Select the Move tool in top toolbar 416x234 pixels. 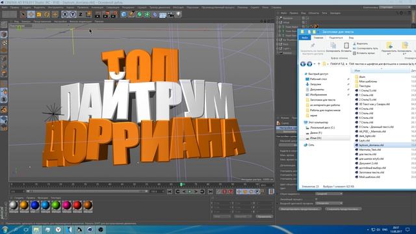point(31,14)
